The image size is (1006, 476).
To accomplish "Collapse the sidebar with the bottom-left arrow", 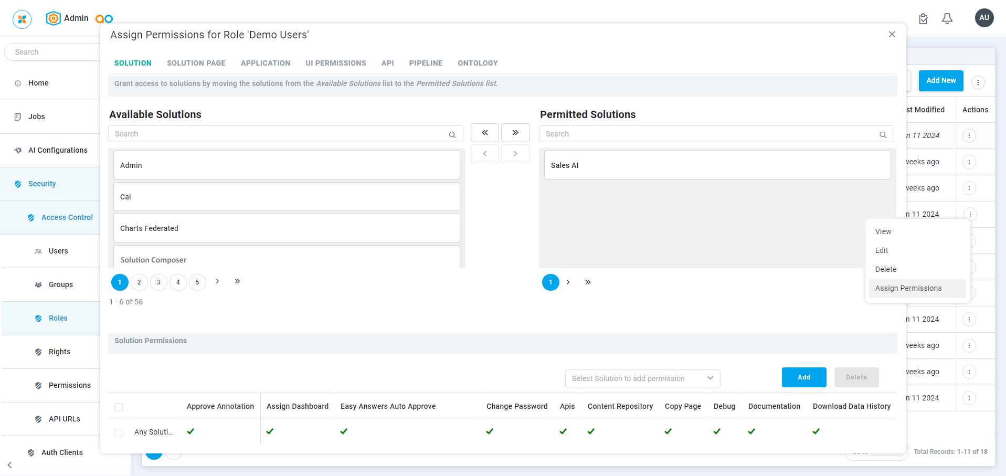I will tap(10, 465).
